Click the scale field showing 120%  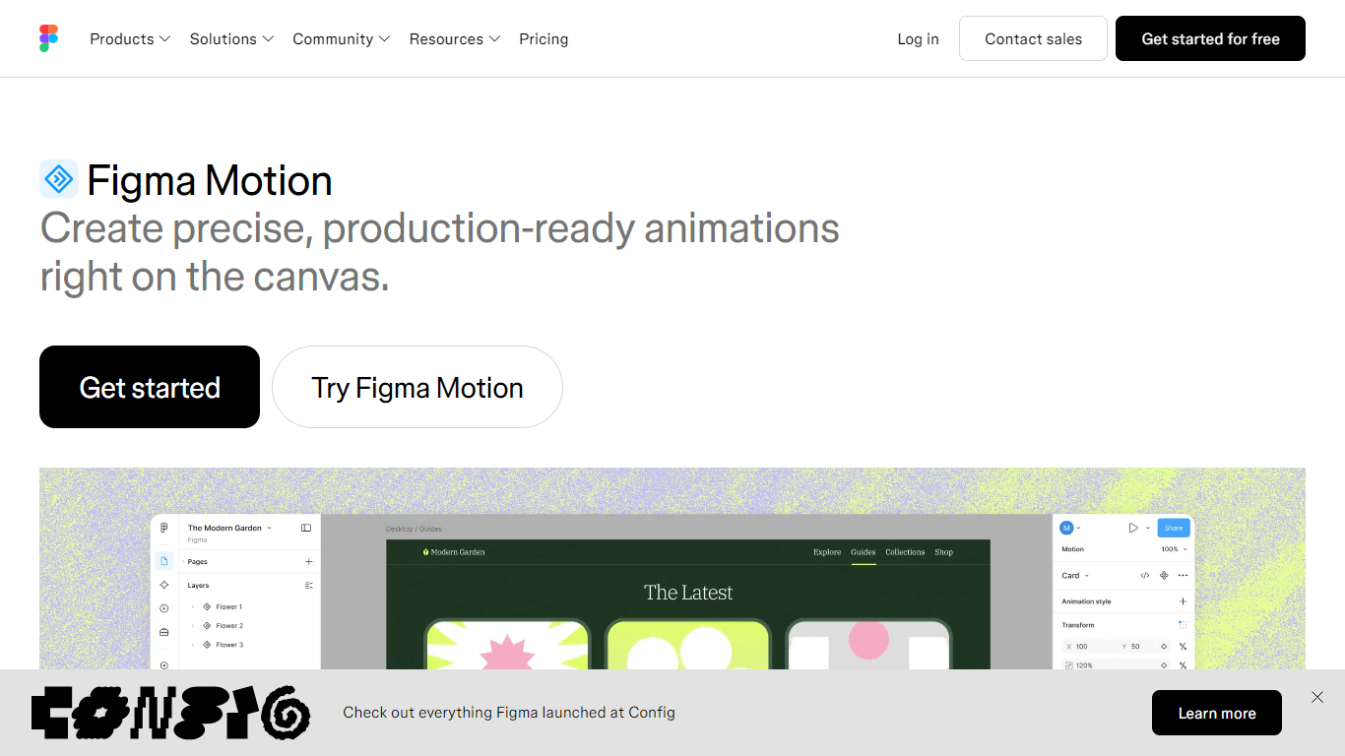tap(1109, 665)
